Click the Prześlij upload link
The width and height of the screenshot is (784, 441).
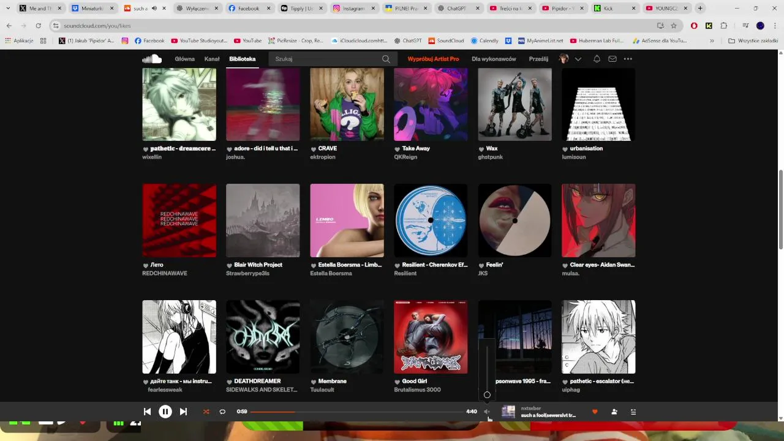pyautogui.click(x=538, y=59)
